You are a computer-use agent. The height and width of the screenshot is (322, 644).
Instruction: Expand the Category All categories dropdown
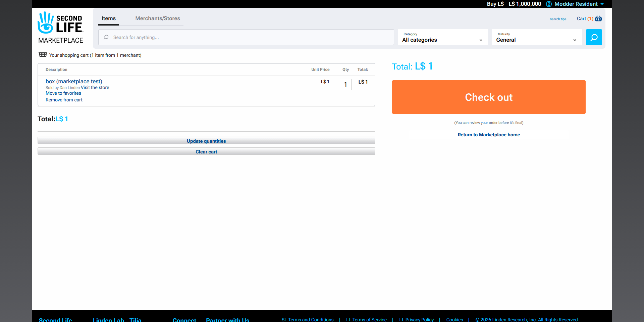[443, 37]
